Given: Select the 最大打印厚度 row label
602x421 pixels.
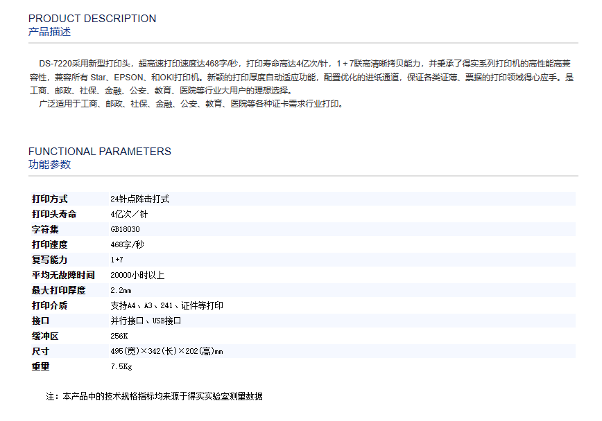Looking at the screenshot, I should 59,290.
